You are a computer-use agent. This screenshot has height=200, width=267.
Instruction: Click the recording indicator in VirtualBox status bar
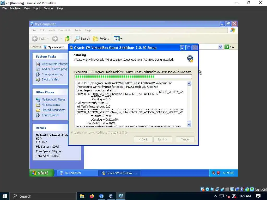[x=237, y=189]
